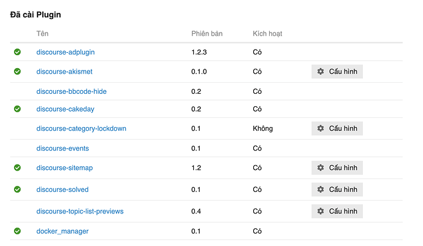Click version 0.2 of discourse-cakeday
Image resolution: width=423 pixels, height=246 pixels.
click(x=196, y=109)
